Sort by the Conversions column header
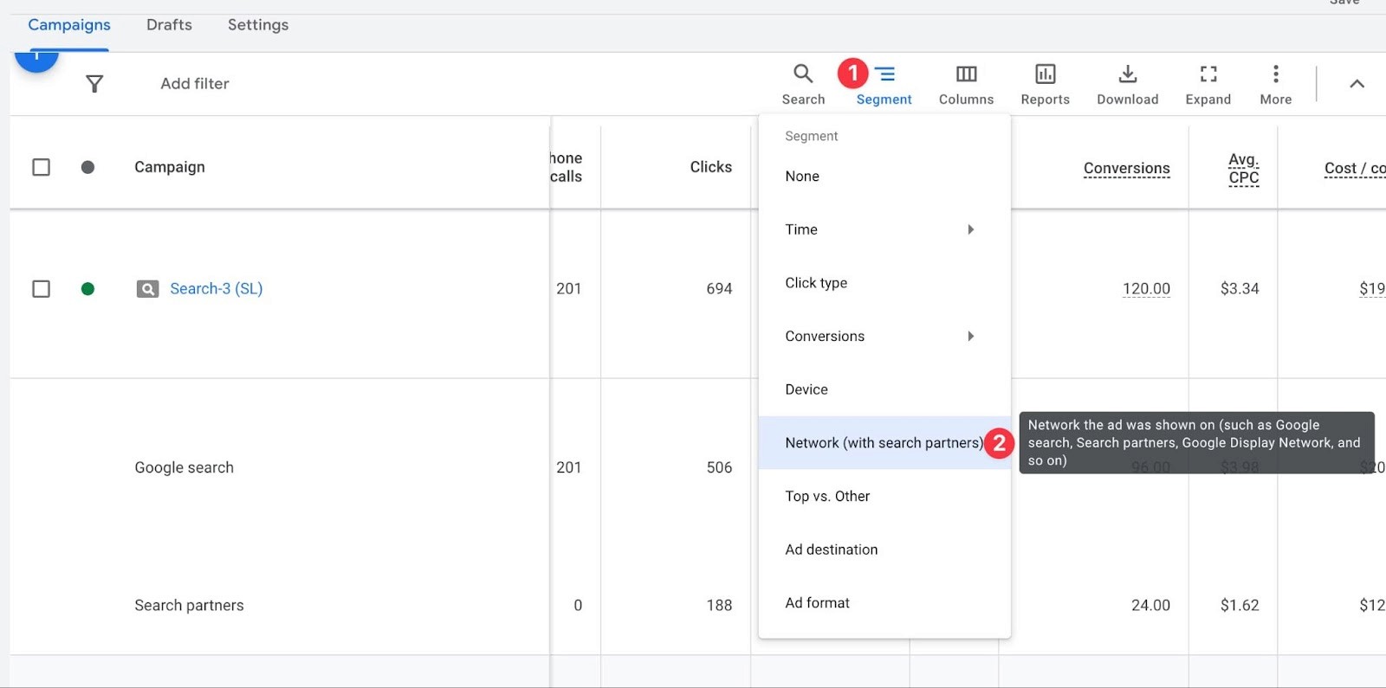1386x688 pixels. 1126,169
